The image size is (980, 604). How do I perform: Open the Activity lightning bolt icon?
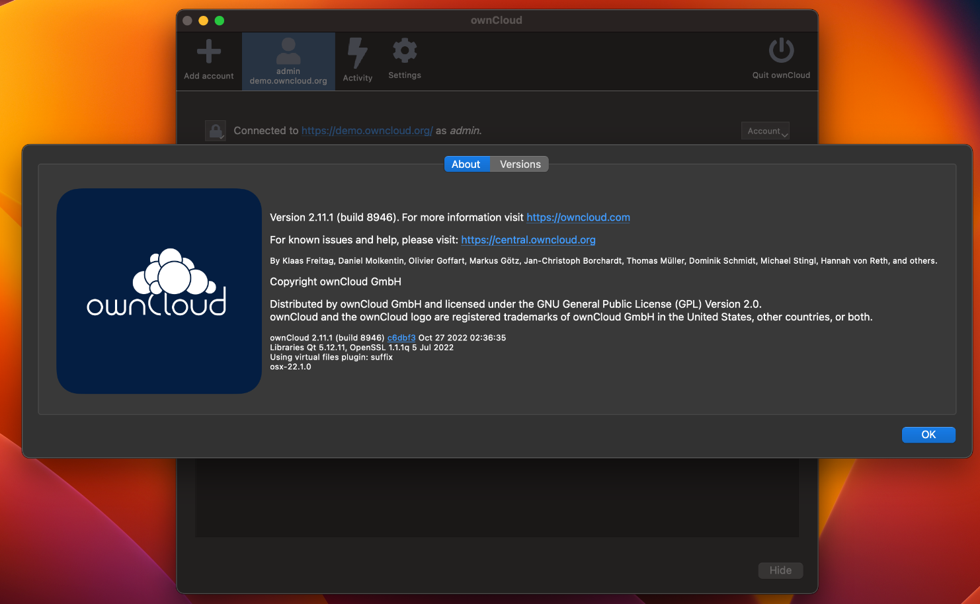coord(357,50)
